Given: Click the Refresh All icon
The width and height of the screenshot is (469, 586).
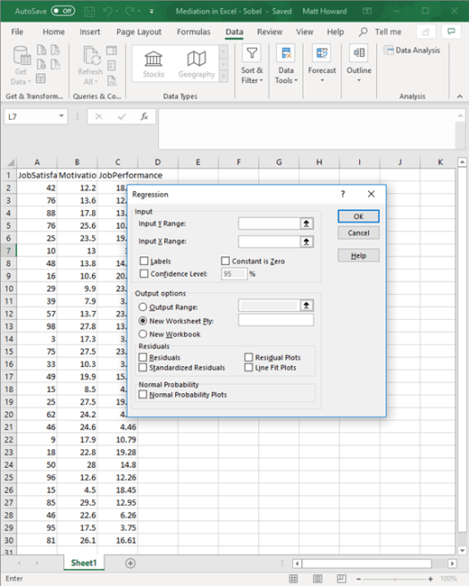Looking at the screenshot, I should (91, 56).
